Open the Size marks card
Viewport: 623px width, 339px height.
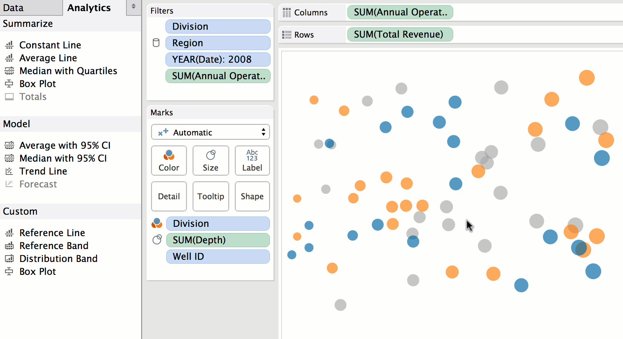click(x=211, y=161)
